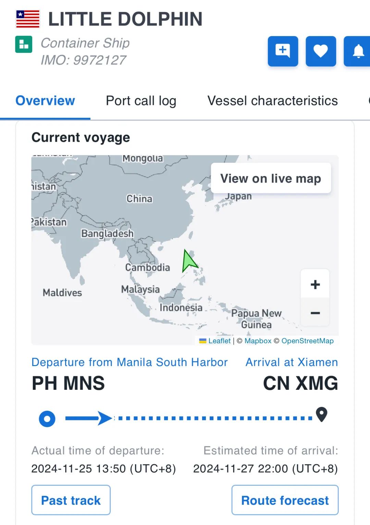The image size is (370, 525).
Task: Open Departure from Manila South Harbor link
Action: 129,362
